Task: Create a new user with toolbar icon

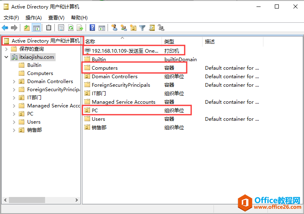Action: coord(114,28)
